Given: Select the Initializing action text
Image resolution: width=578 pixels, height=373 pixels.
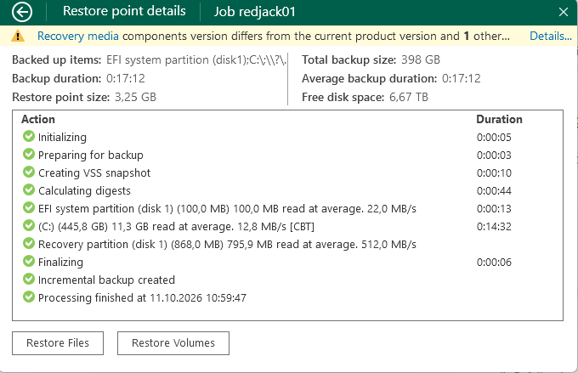Looking at the screenshot, I should point(62,138).
